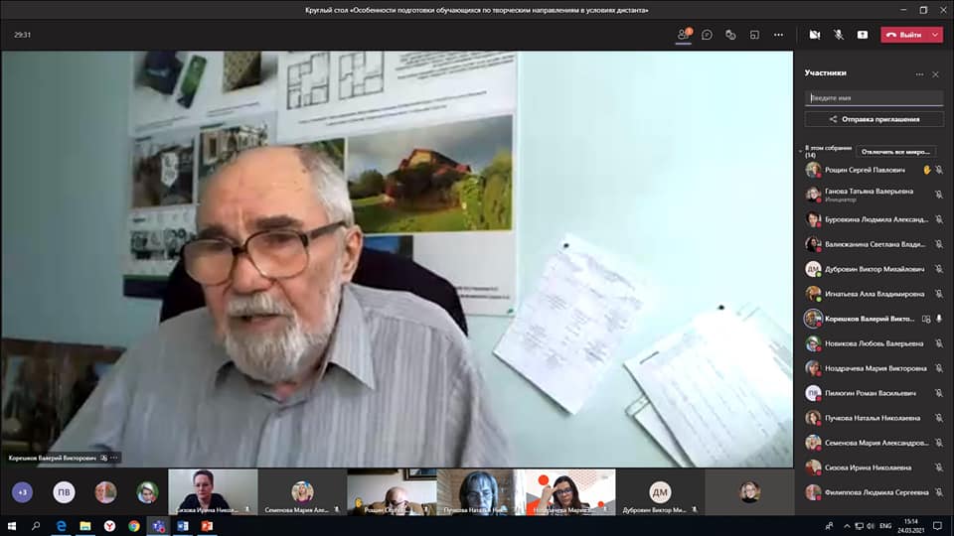Hide the participants list via toolbar icon
The image size is (954, 536).
683,34
